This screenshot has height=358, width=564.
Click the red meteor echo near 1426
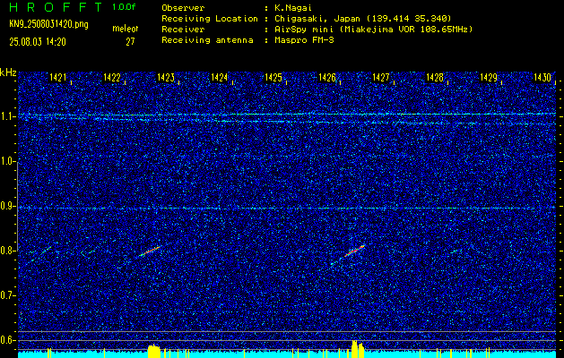point(354,251)
